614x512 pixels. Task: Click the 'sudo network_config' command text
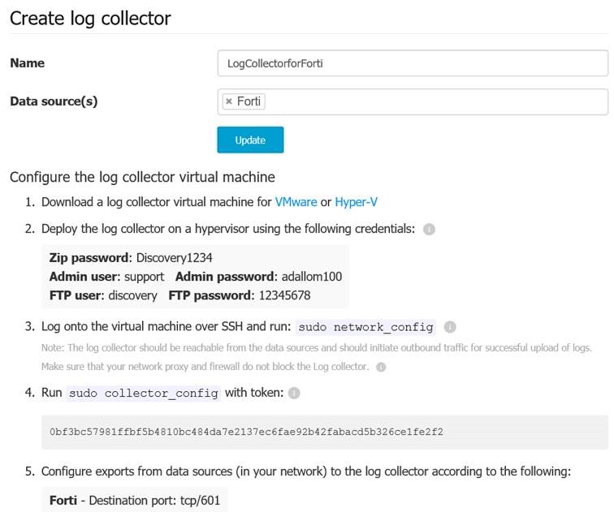click(365, 327)
